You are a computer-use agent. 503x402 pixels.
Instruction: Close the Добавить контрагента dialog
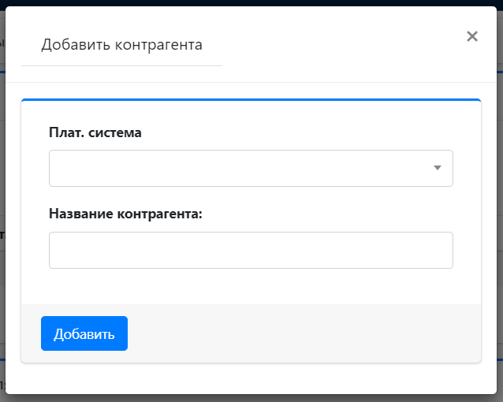pos(472,36)
